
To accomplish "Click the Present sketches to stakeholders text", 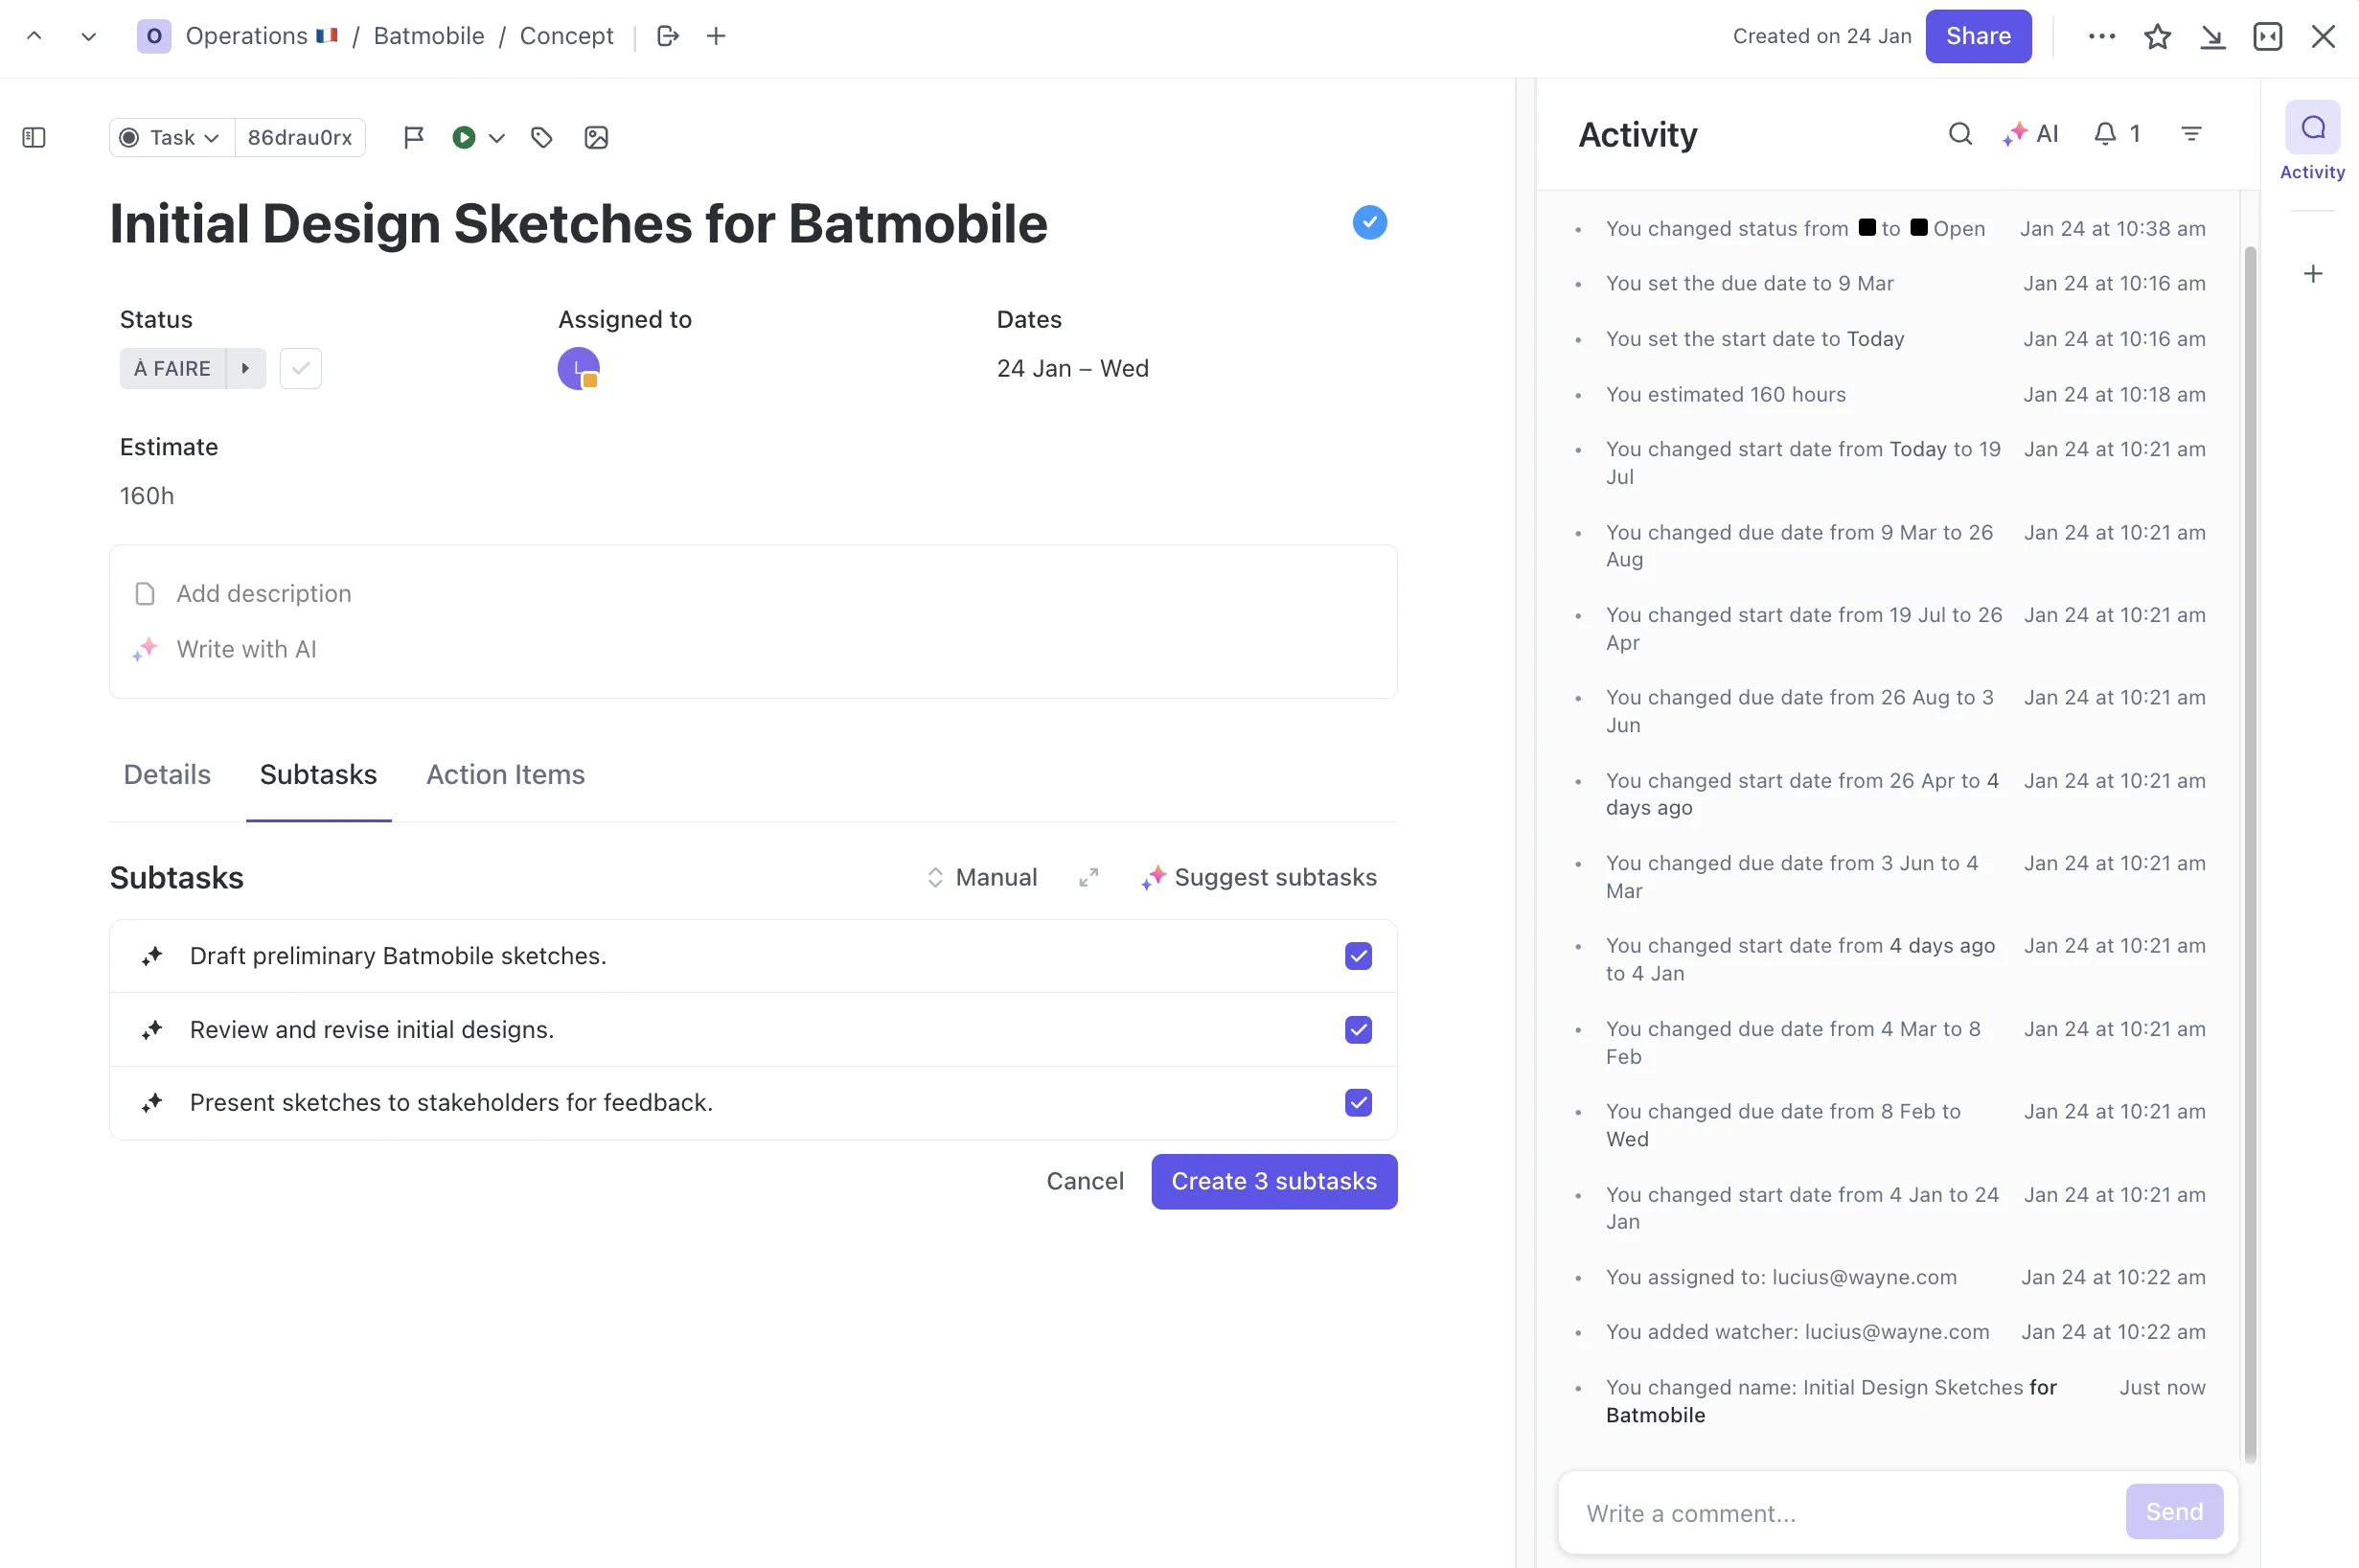I will [450, 1102].
